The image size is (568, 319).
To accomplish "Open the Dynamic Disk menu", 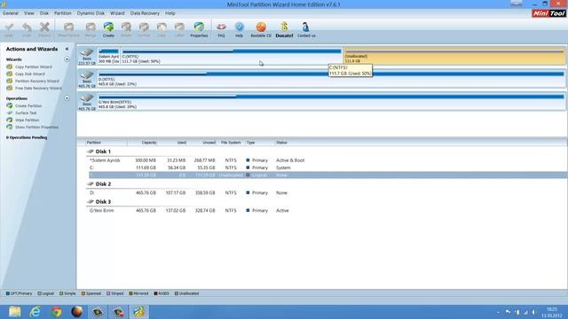I will [x=91, y=13].
